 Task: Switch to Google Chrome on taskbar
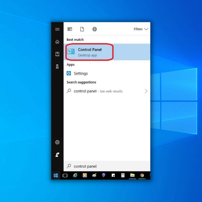pyautogui.click(x=142, y=175)
